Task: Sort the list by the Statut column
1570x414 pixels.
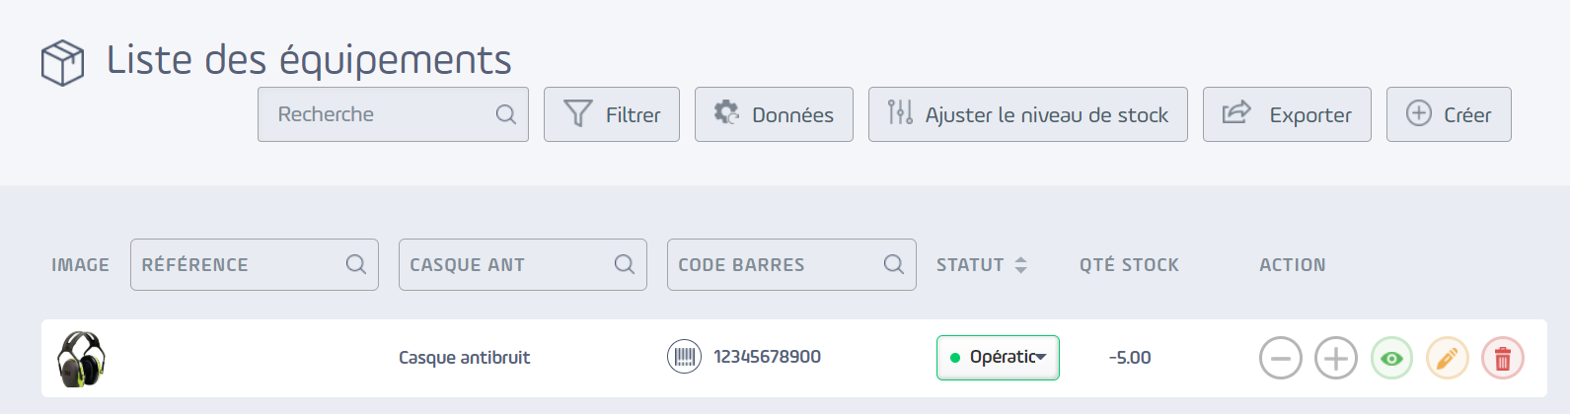Action: pos(1021,265)
